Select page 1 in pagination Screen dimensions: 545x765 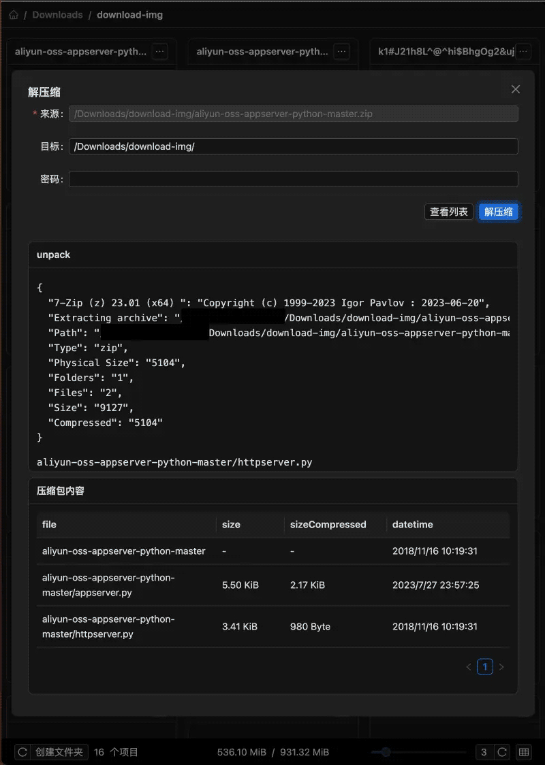point(485,666)
